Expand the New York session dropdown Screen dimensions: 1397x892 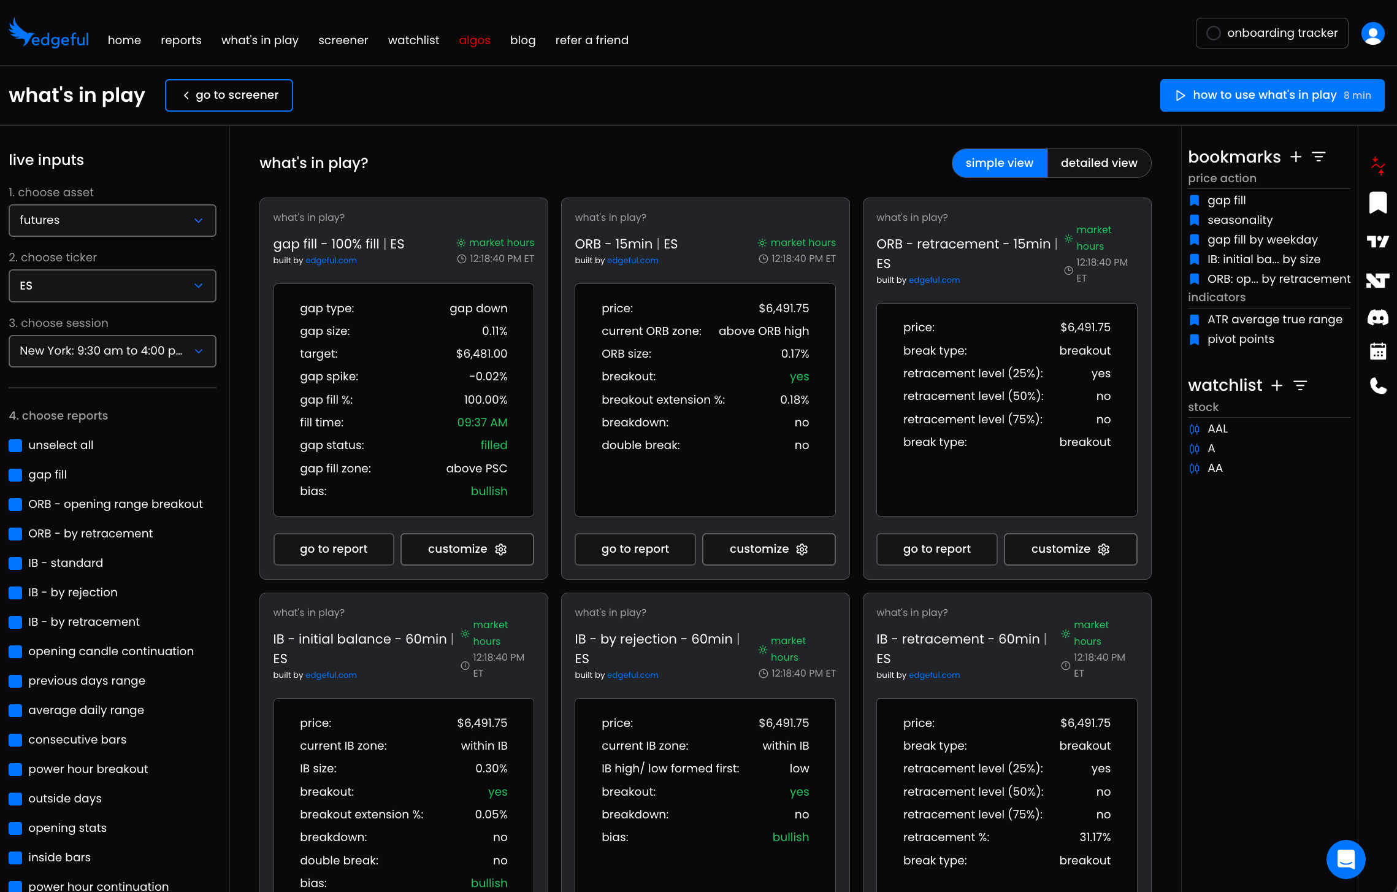click(112, 351)
